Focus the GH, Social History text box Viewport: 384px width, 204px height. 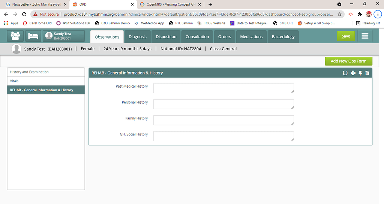[223, 136]
